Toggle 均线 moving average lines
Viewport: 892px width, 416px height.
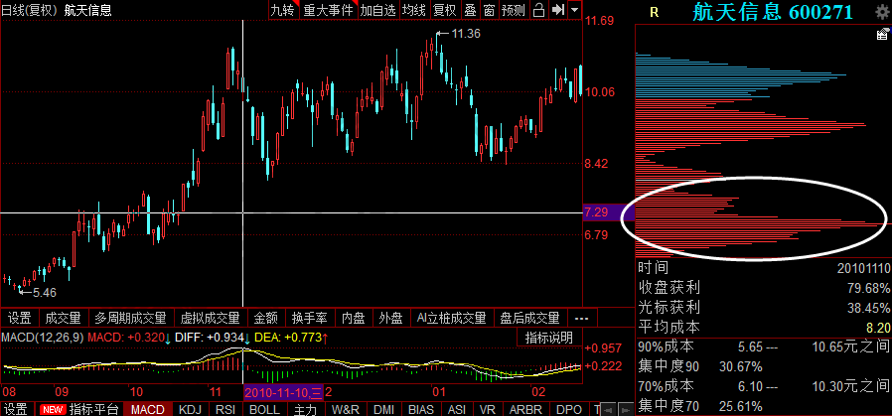[x=414, y=10]
